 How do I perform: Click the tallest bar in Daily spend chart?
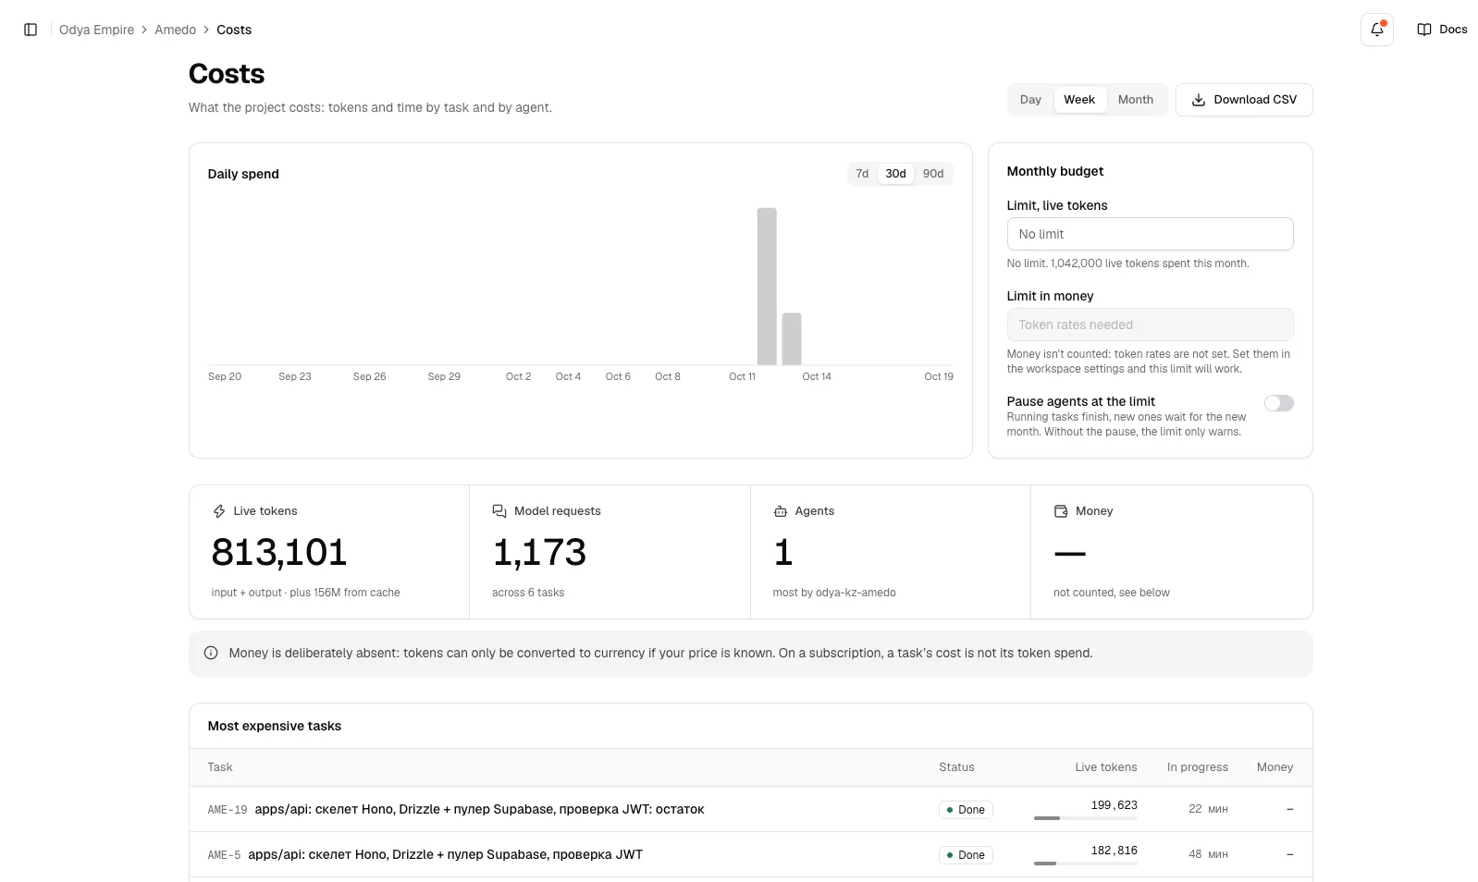(x=767, y=287)
